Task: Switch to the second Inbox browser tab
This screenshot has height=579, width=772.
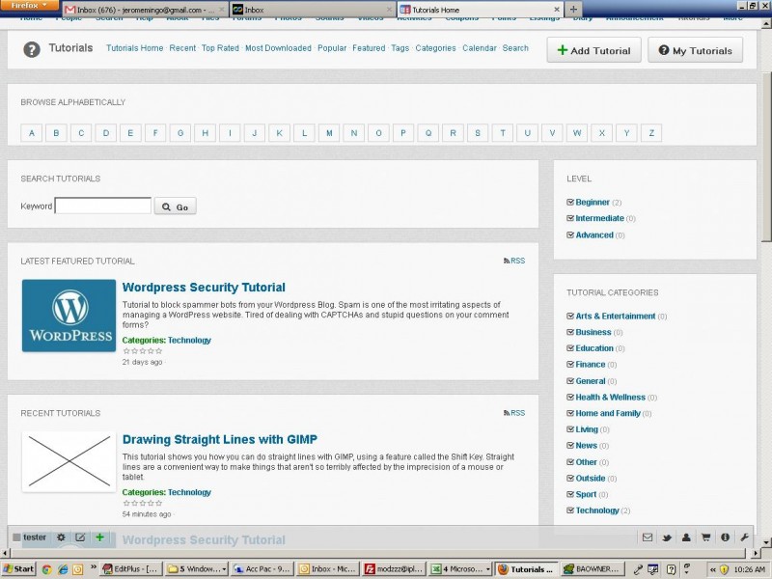Action: (313, 10)
